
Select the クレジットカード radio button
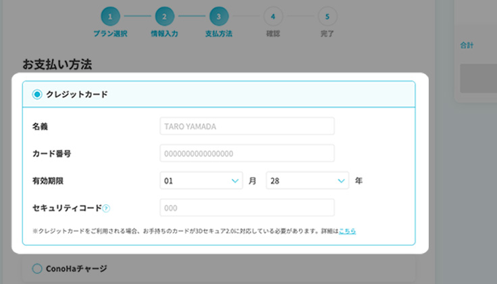tap(37, 95)
